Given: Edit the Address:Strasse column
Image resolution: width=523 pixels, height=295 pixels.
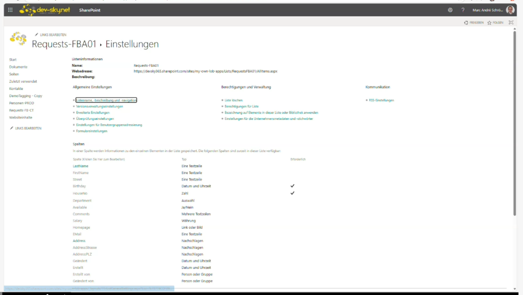Looking at the screenshot, I should (85, 248).
